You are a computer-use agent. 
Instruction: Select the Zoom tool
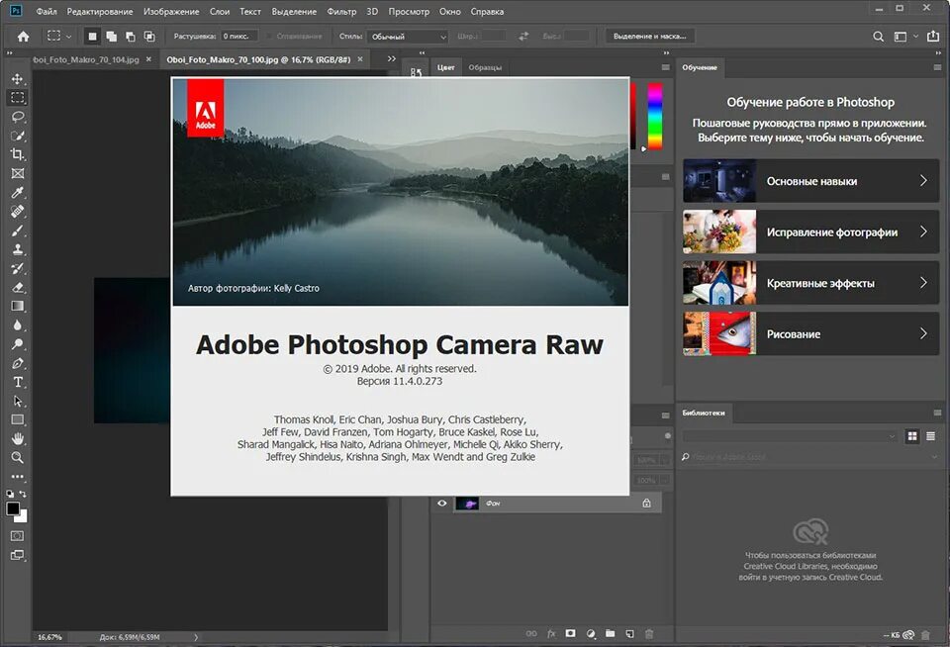(18, 457)
